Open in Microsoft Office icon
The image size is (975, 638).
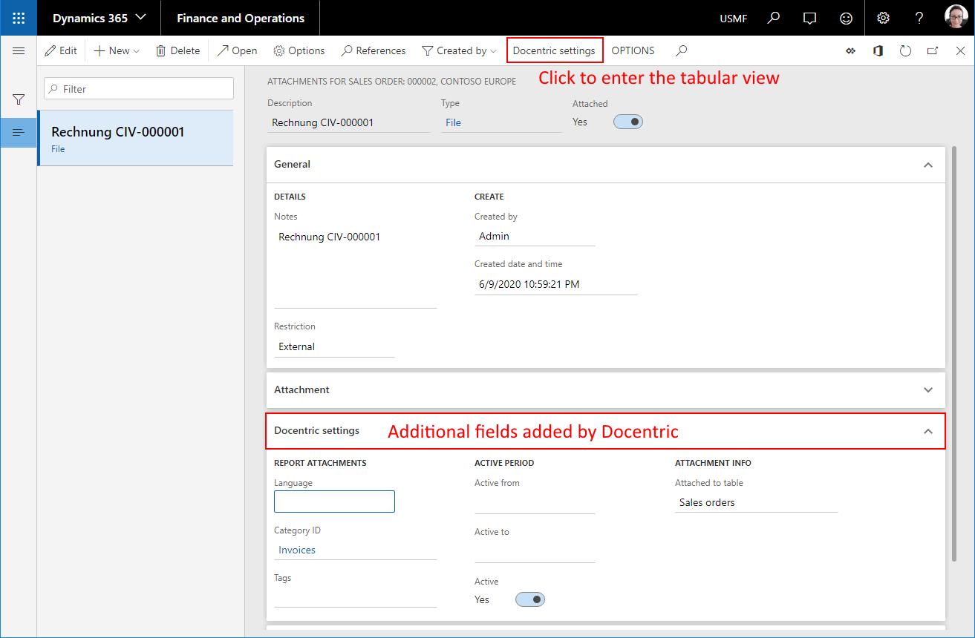tap(878, 50)
